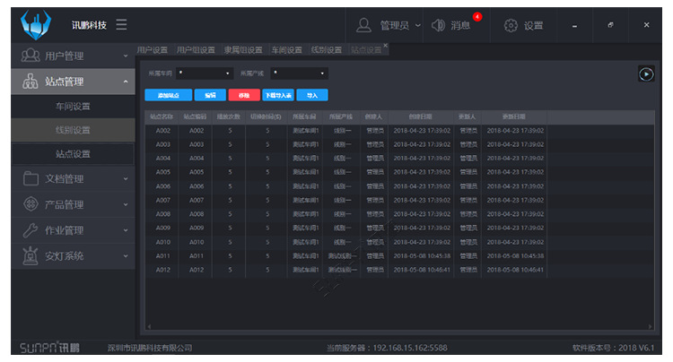This screenshot has height=362, width=673.
Task: Expand the 管理员 account dropdown arrow
Action: [418, 25]
